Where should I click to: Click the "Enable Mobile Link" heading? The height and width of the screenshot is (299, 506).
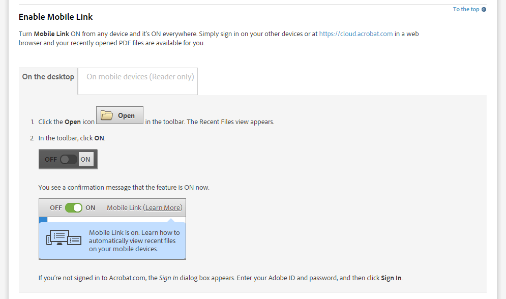pyautogui.click(x=55, y=17)
